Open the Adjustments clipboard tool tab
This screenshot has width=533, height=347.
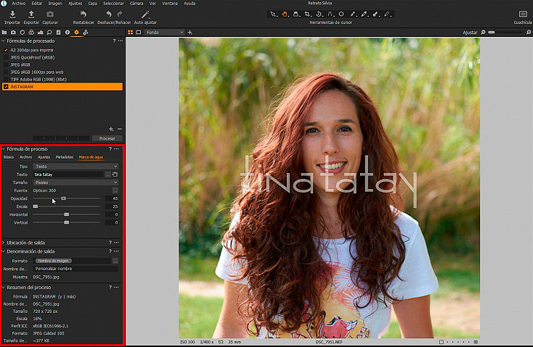[x=59, y=32]
